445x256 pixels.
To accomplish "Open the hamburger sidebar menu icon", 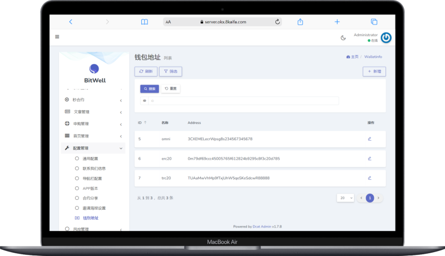I will [57, 37].
